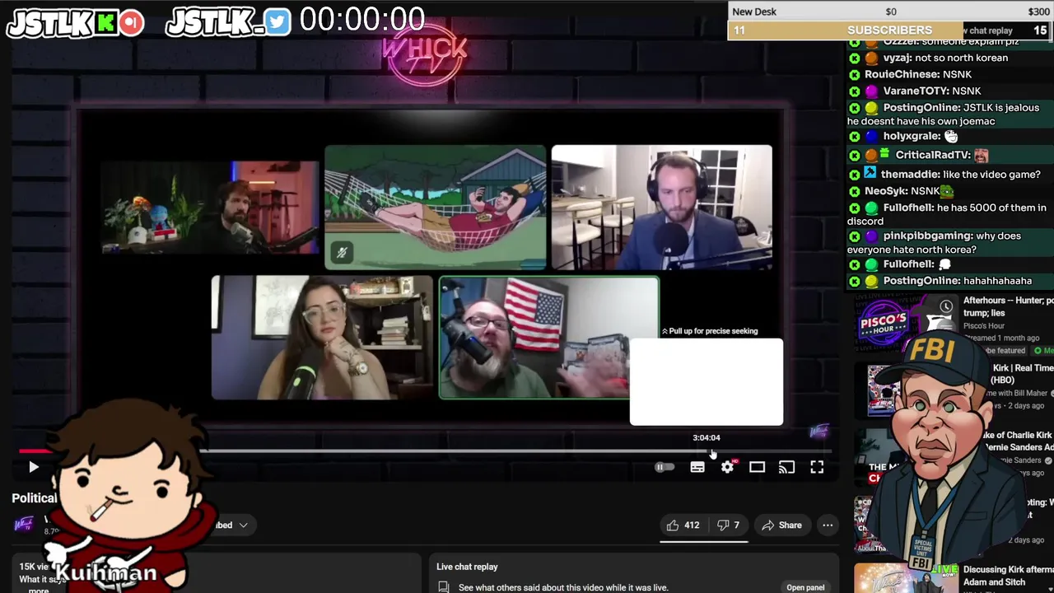
Task: Toggle the autoplay switch in player controls
Action: coord(664,467)
